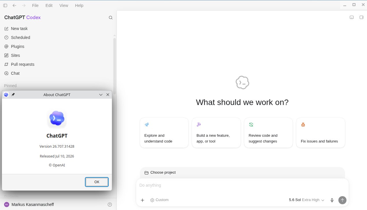
Task: Click the review cycle icon on Review card
Action: tap(251, 125)
